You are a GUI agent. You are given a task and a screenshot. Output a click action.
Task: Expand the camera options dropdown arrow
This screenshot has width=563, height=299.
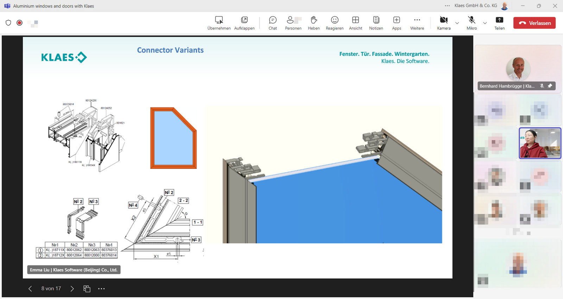point(457,23)
